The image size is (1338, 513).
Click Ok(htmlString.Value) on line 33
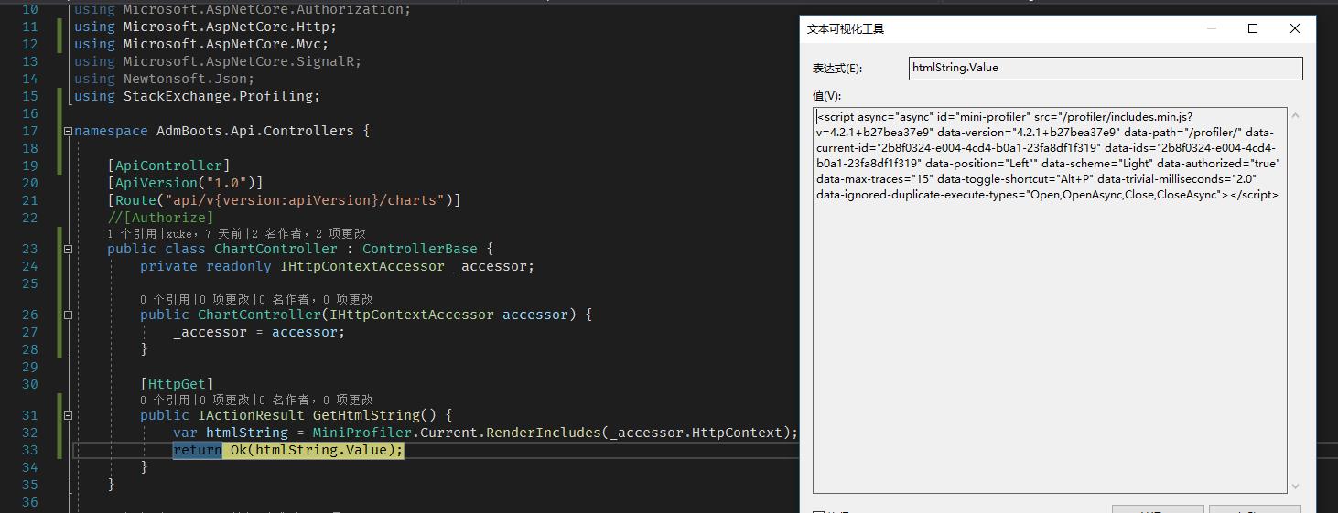point(312,450)
